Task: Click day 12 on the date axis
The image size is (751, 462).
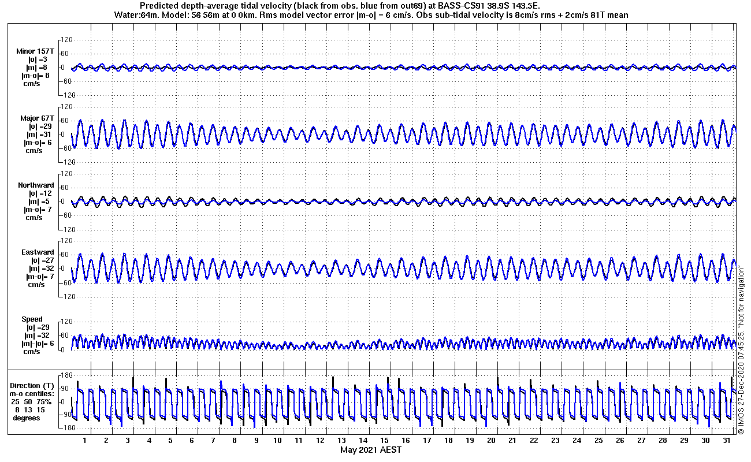Action: tap(320, 441)
